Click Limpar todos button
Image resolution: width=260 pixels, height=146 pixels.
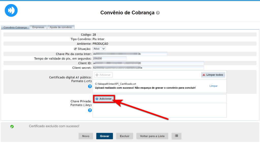[x=213, y=75]
